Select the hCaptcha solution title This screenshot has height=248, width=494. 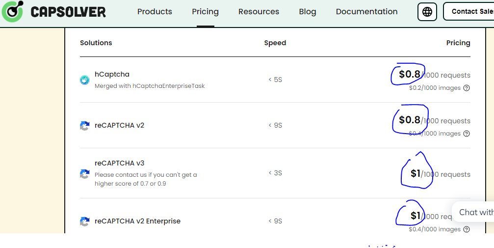(112, 74)
